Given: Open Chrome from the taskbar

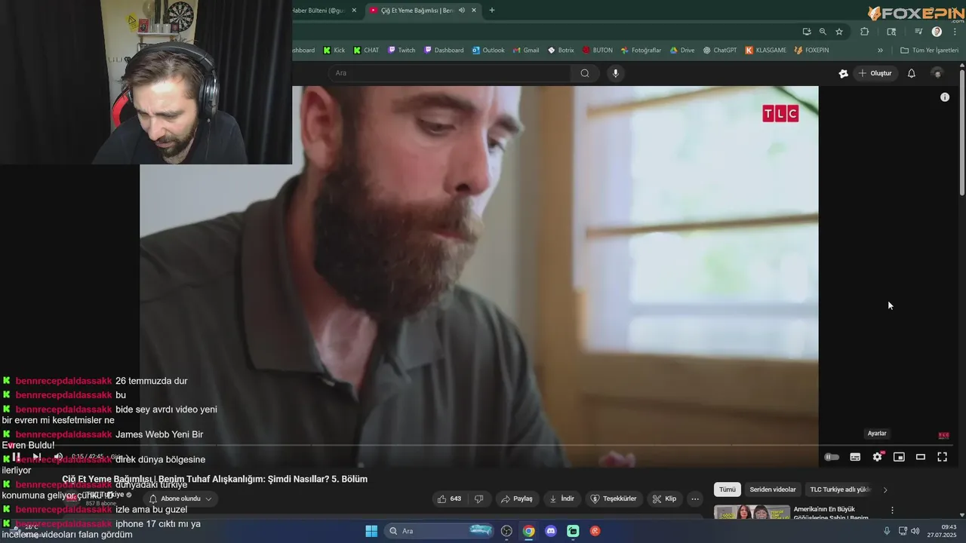Looking at the screenshot, I should 529,531.
